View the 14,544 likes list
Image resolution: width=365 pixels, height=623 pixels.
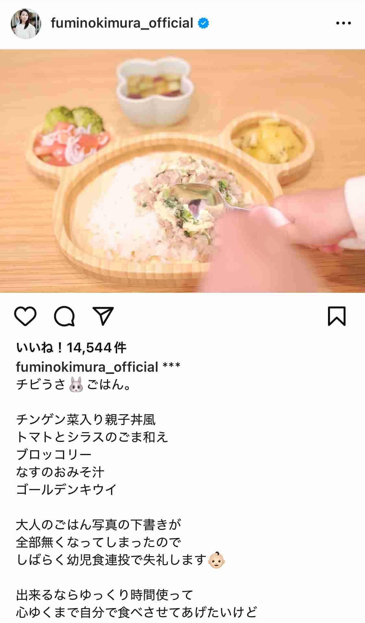click(x=71, y=348)
